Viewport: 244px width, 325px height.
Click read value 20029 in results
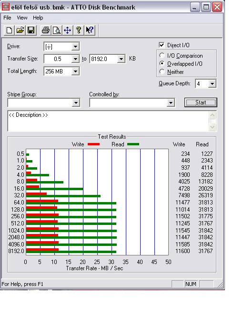(x=205, y=188)
